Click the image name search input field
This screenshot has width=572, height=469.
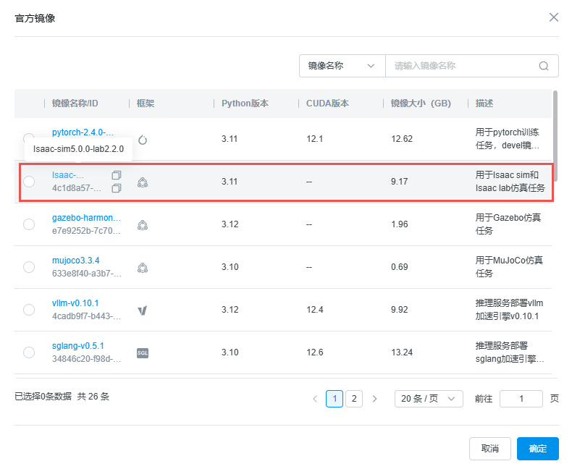(x=462, y=66)
